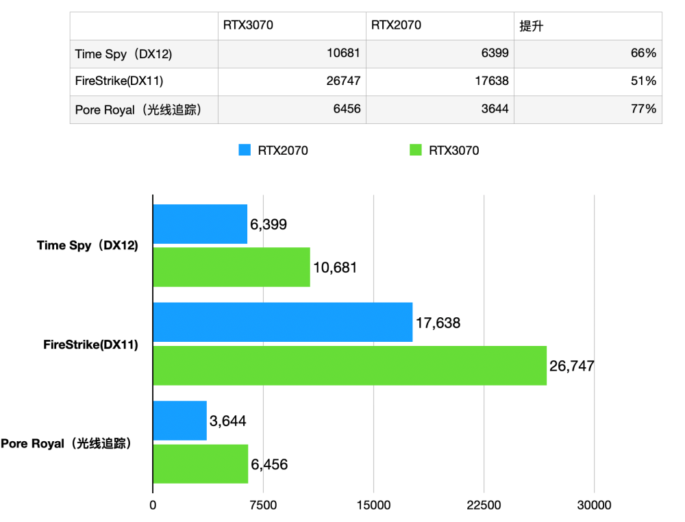Click the 26,747 chart data label
Image resolution: width=685 pixels, height=522 pixels.
(572, 366)
